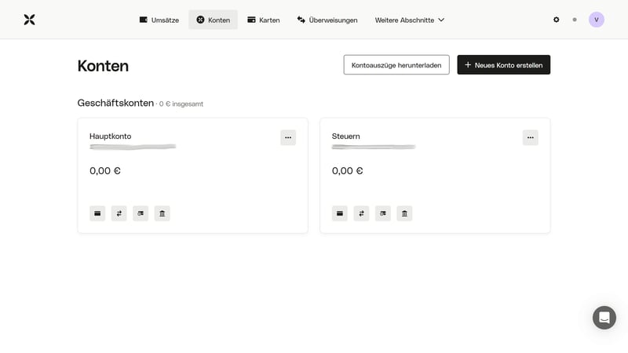The width and height of the screenshot is (628, 353).
Task: Open settings via the gear icon
Action: click(557, 20)
